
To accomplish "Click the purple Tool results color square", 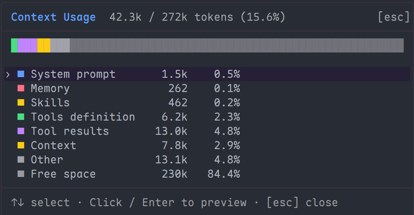I will click(x=21, y=131).
